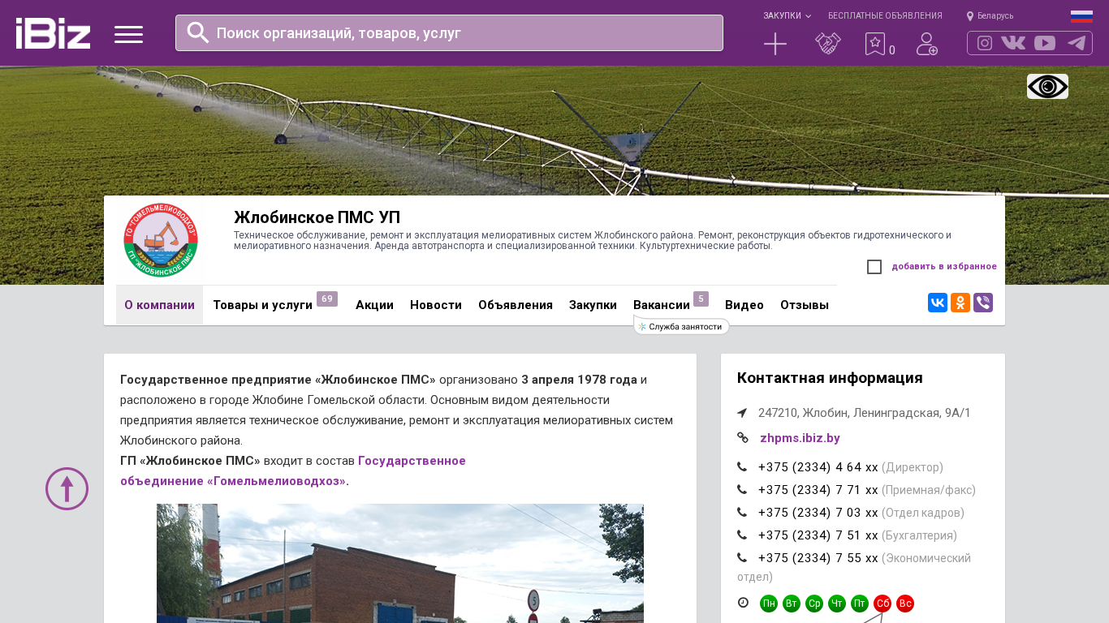Click the Служба занятости badge
This screenshot has width=1109, height=623.
point(681,326)
